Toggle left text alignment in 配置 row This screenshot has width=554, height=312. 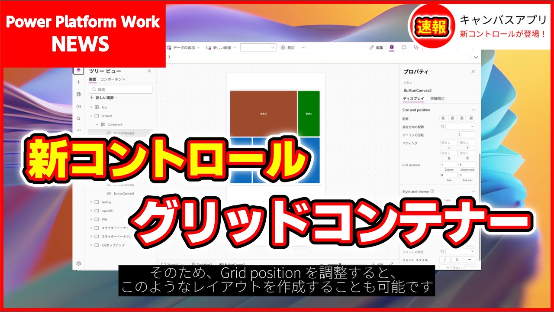click(x=443, y=118)
